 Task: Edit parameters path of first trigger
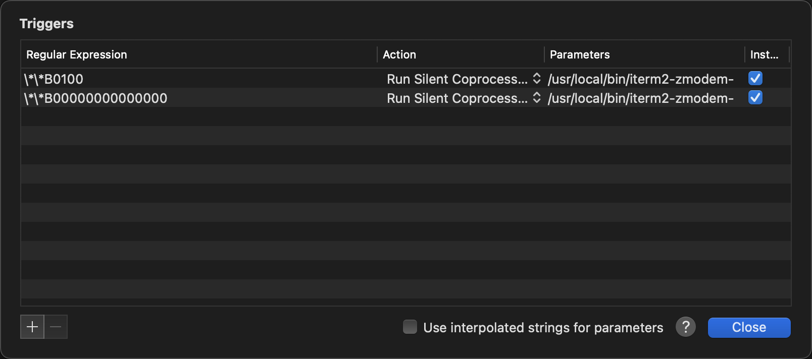(641, 79)
